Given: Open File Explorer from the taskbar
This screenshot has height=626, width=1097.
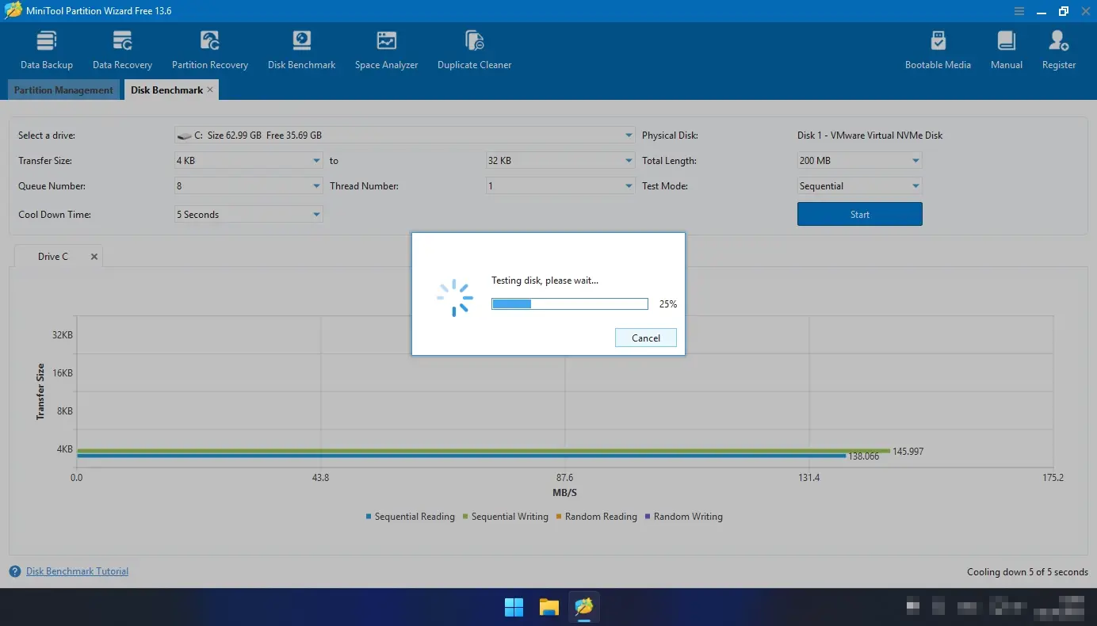Looking at the screenshot, I should [549, 607].
